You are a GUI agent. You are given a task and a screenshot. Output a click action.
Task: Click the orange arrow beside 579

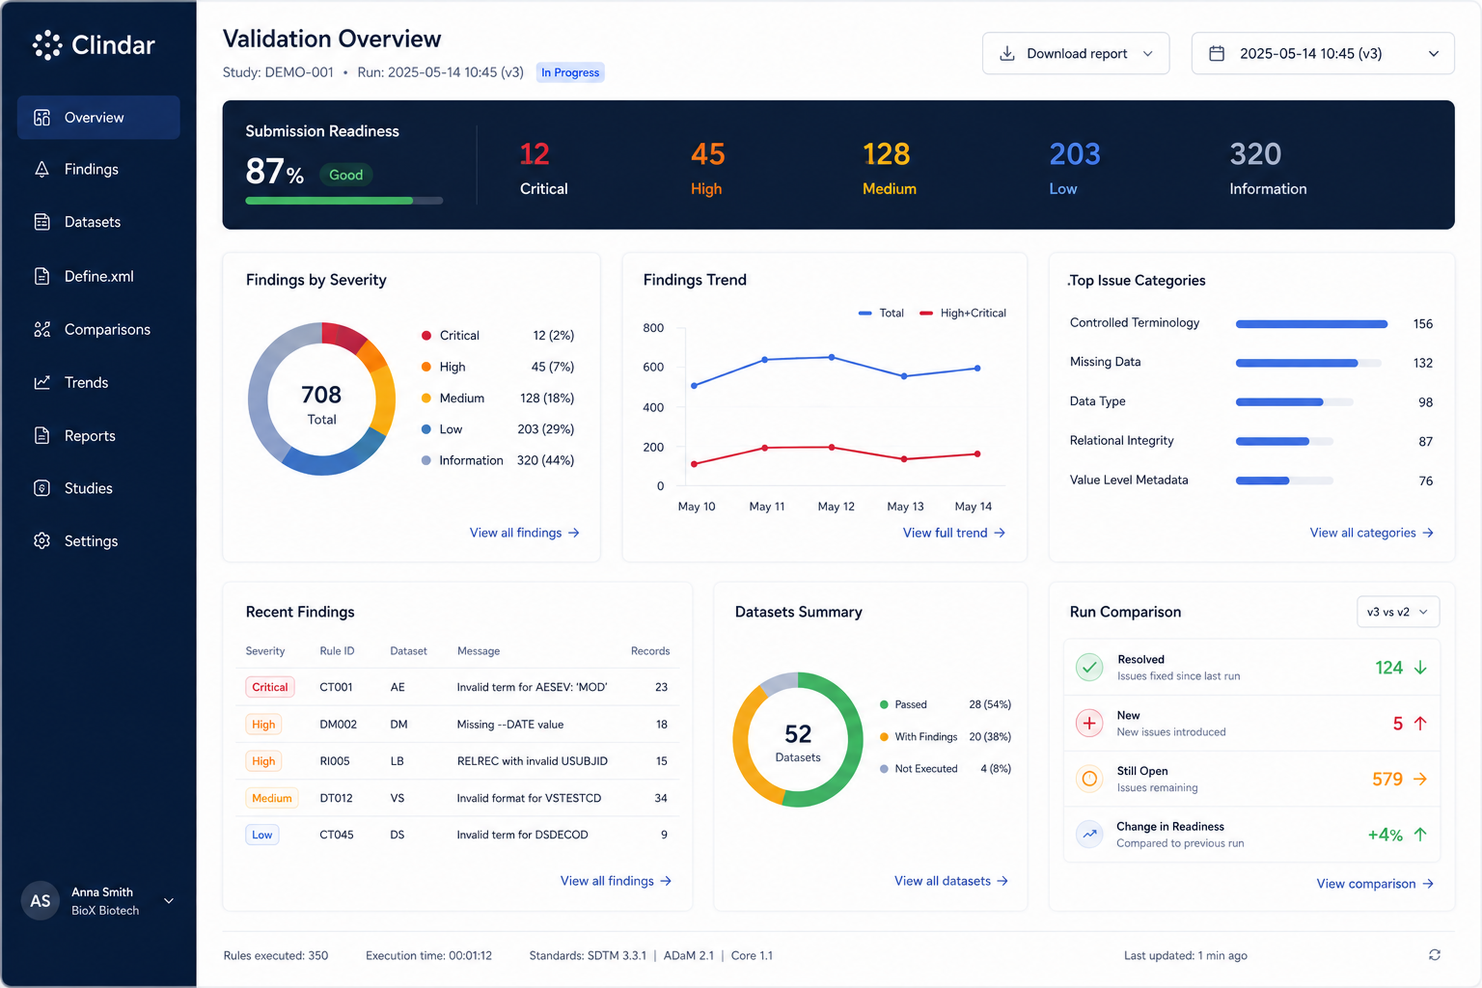point(1420,780)
